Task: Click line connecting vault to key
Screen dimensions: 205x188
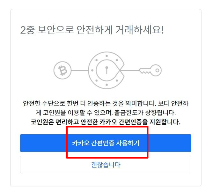Action: (129, 70)
